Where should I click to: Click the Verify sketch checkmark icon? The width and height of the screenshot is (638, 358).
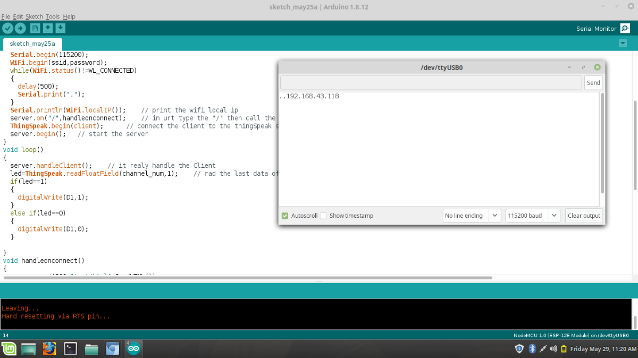pyautogui.click(x=7, y=28)
